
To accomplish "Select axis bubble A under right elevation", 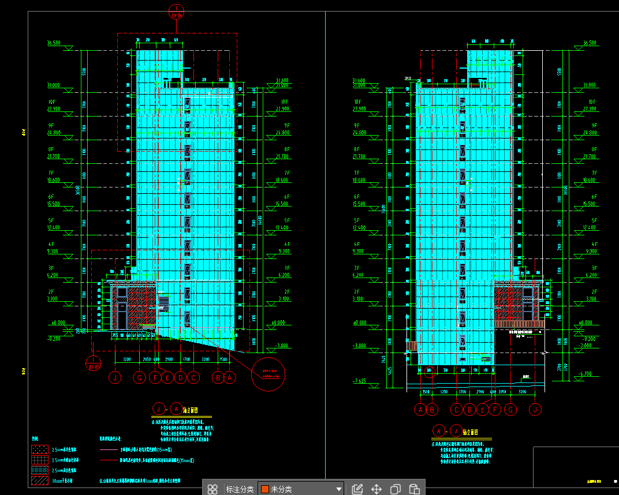I will [421, 410].
